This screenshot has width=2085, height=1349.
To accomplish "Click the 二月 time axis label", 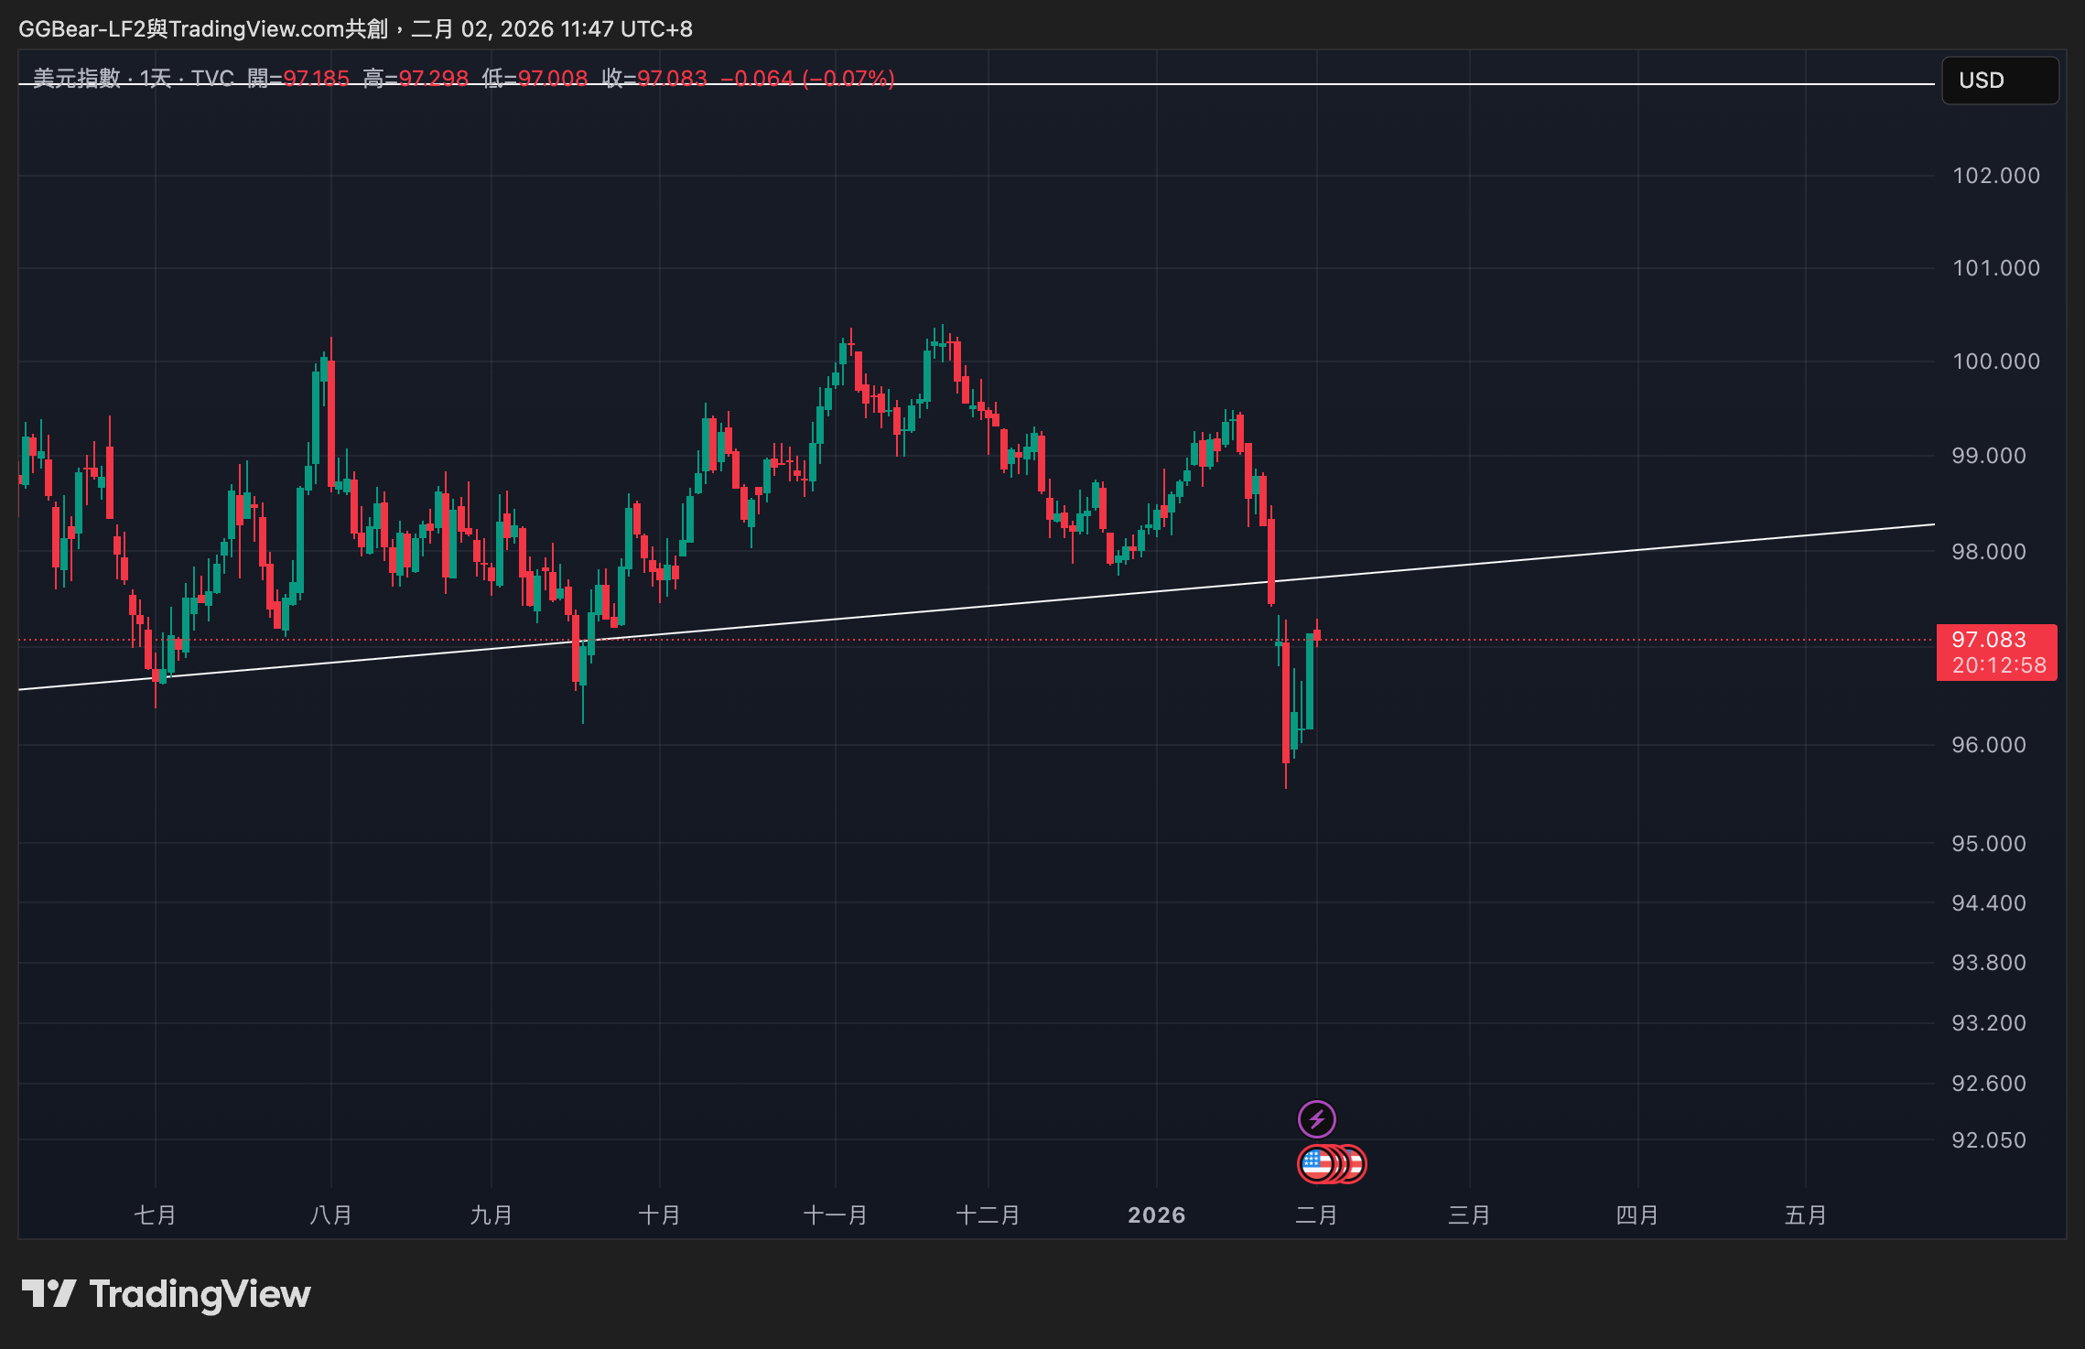I will coord(1316,1214).
